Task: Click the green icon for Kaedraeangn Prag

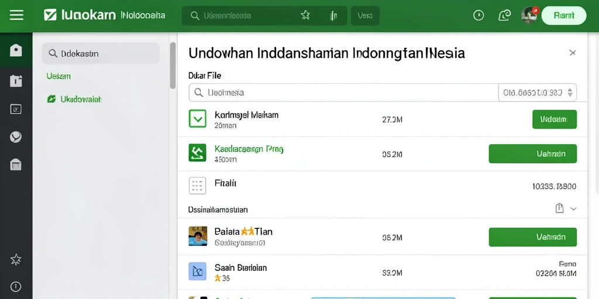Action: click(x=198, y=152)
